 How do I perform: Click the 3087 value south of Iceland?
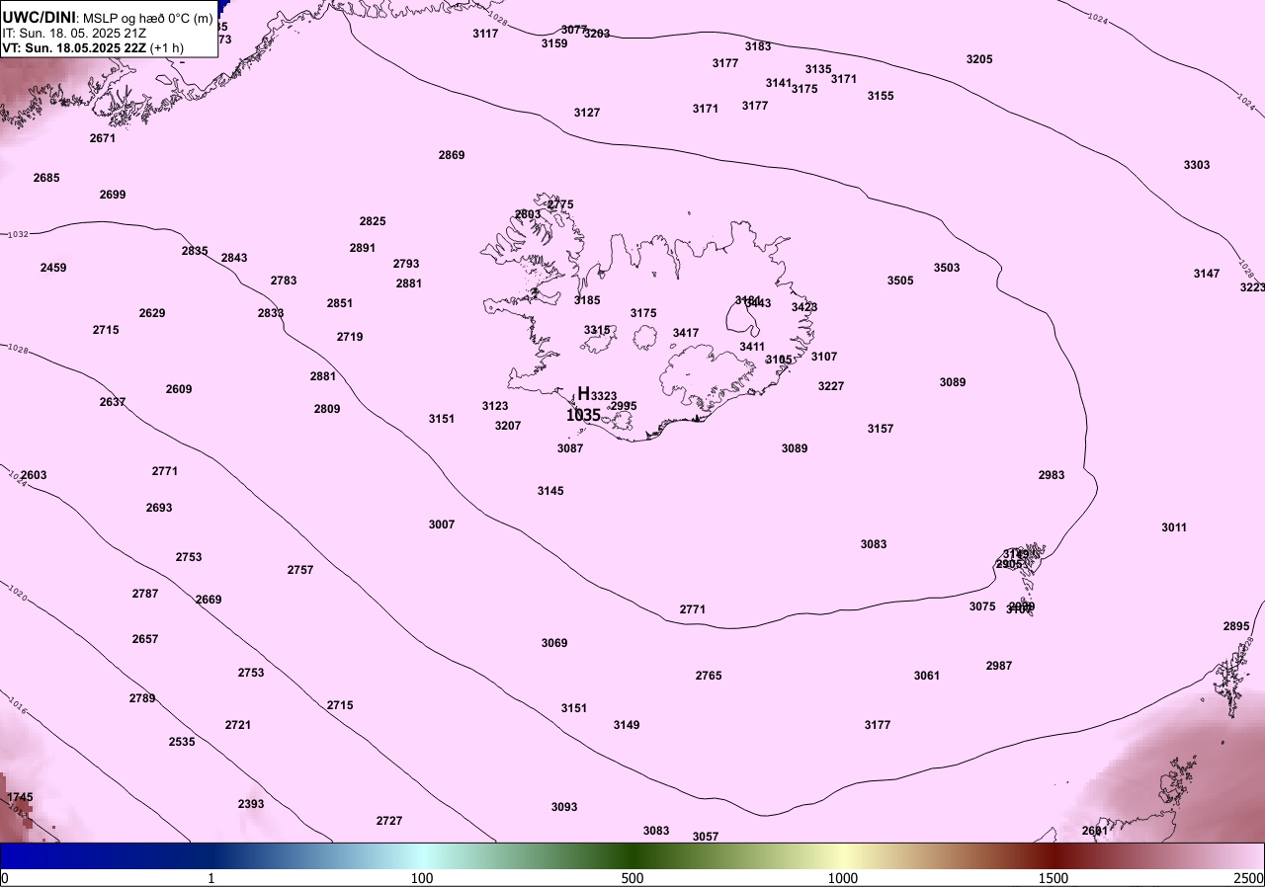point(570,448)
